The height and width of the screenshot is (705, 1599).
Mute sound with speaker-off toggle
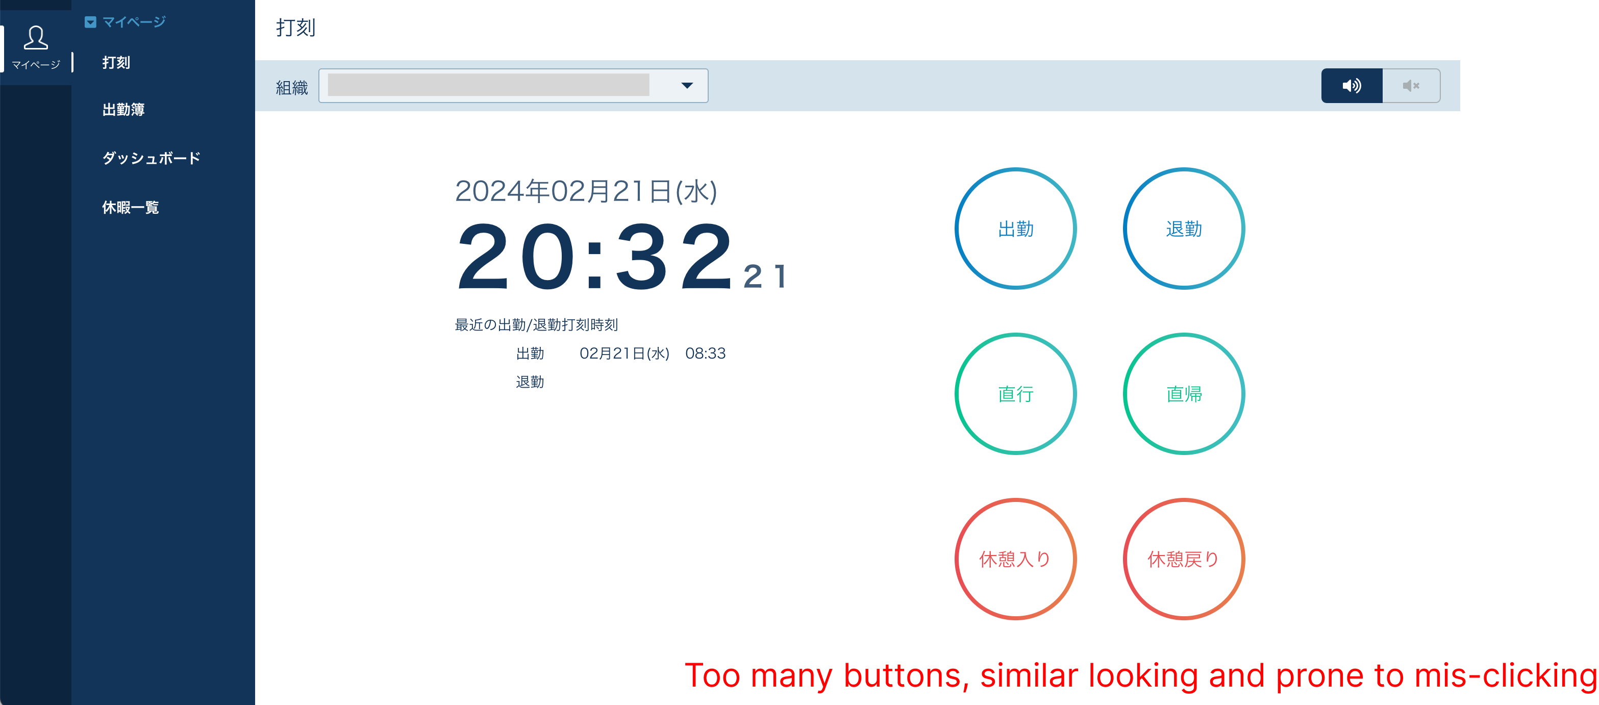[1411, 86]
